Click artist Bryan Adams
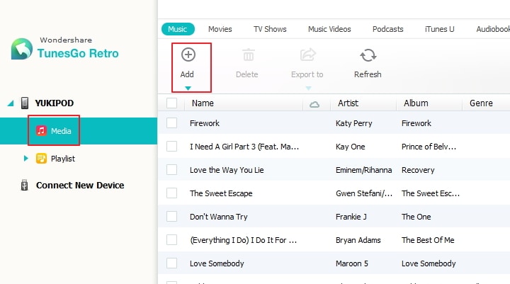This screenshot has width=510, height=284. point(358,240)
